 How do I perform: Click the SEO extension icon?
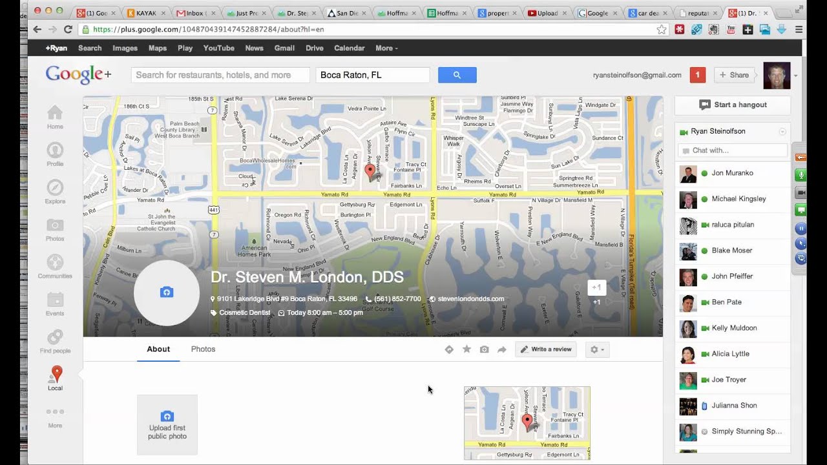[x=696, y=29]
